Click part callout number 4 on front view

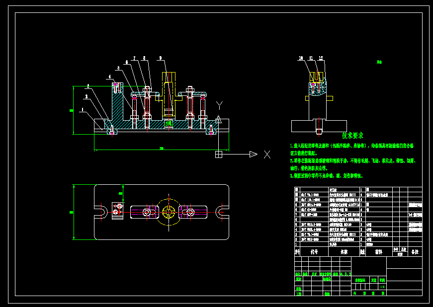[x=110, y=77]
